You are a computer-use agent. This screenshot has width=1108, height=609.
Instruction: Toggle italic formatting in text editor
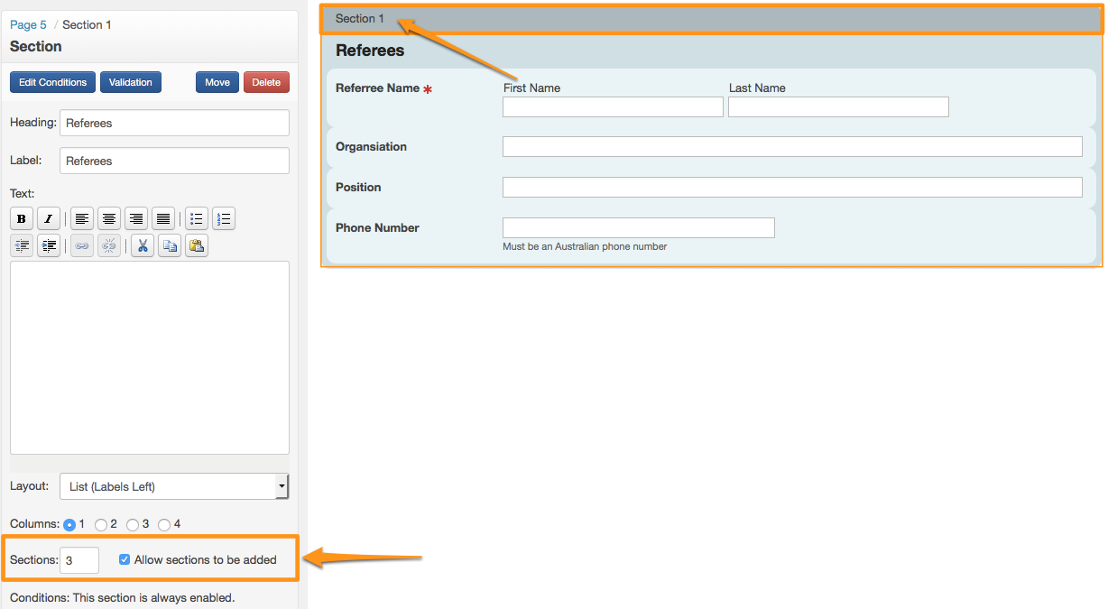[49, 218]
